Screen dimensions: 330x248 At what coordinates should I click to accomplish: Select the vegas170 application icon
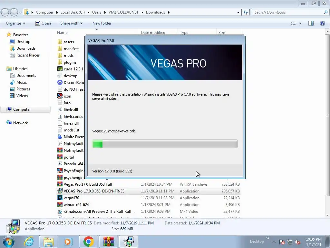pos(60,198)
